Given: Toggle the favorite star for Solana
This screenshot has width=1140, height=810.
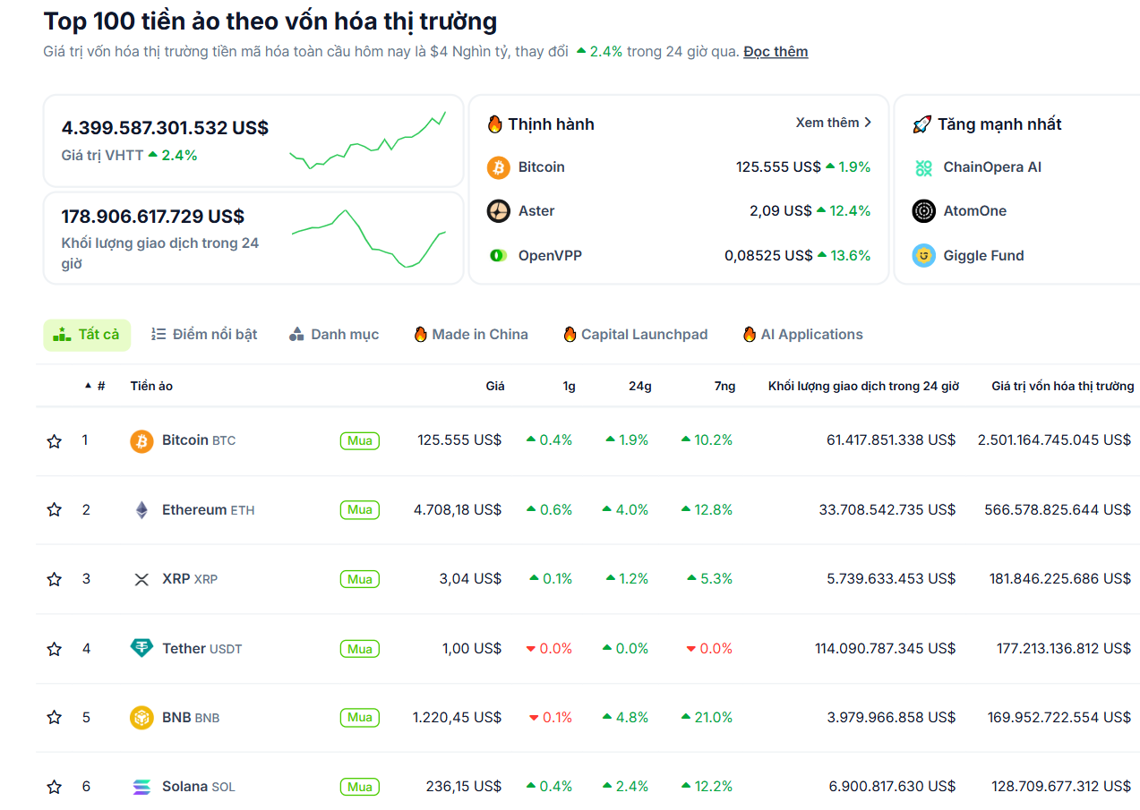Looking at the screenshot, I should pos(54,786).
